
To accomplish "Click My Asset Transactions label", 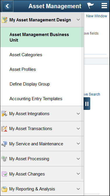I will (x=31, y=129).
